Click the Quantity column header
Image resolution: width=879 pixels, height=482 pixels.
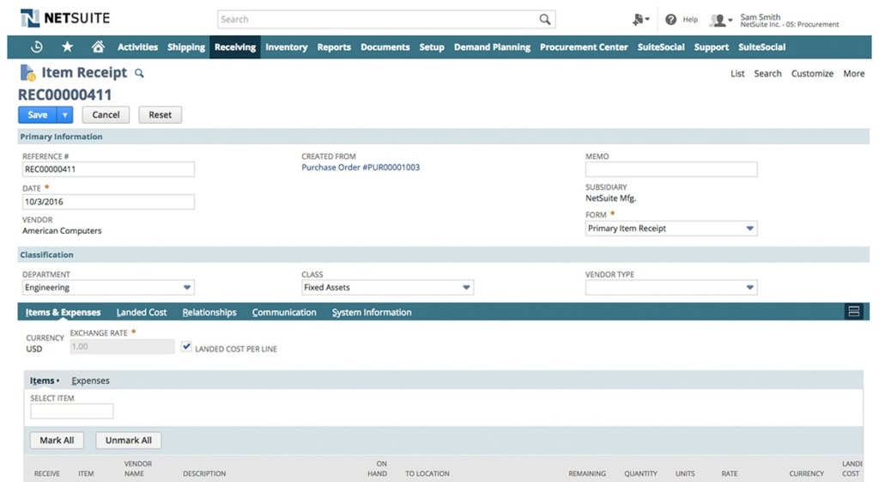pyautogui.click(x=640, y=473)
